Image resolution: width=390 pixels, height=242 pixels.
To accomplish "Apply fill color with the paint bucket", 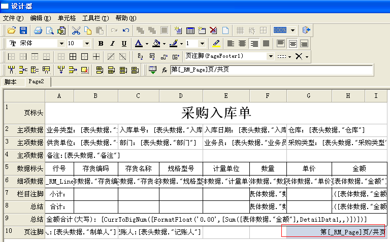I will tap(156, 44).
